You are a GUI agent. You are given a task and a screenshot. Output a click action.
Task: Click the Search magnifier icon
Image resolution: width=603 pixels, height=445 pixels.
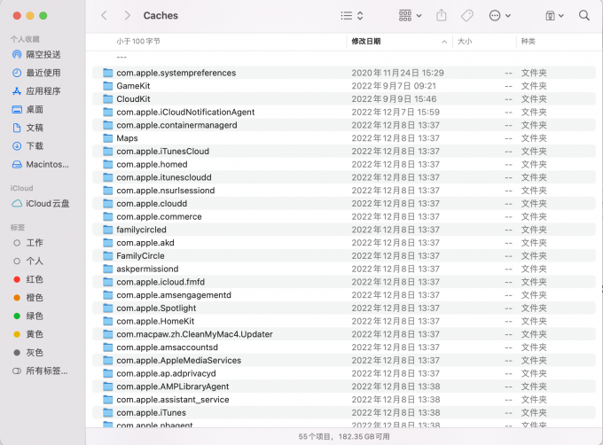[x=583, y=15]
